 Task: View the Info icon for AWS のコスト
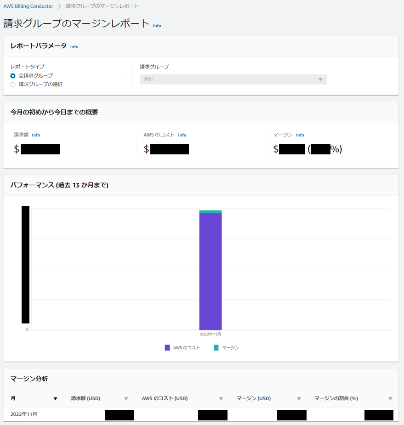pyautogui.click(x=182, y=135)
